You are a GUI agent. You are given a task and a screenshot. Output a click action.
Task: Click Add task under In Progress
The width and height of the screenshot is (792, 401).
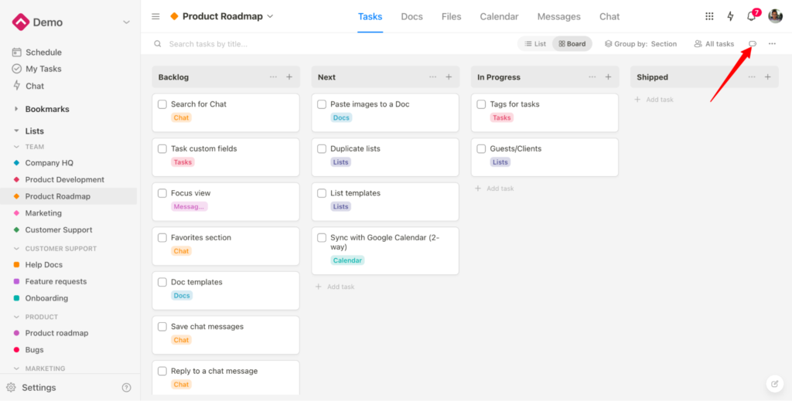pyautogui.click(x=494, y=189)
